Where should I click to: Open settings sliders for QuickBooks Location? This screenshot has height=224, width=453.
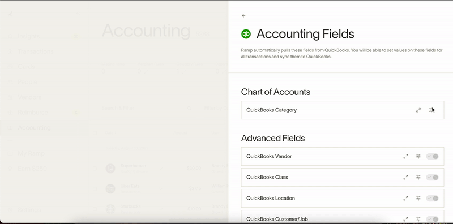pyautogui.click(x=418, y=199)
